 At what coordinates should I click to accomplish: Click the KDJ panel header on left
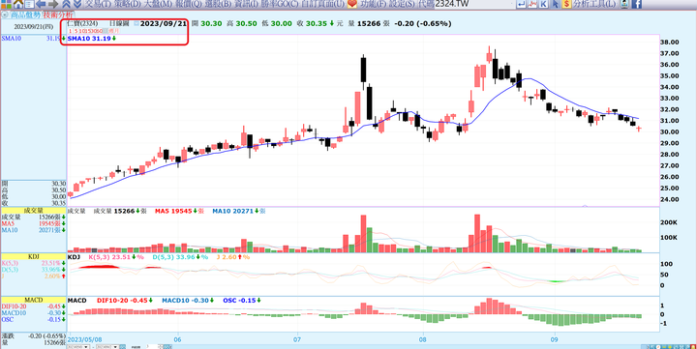coord(33,256)
